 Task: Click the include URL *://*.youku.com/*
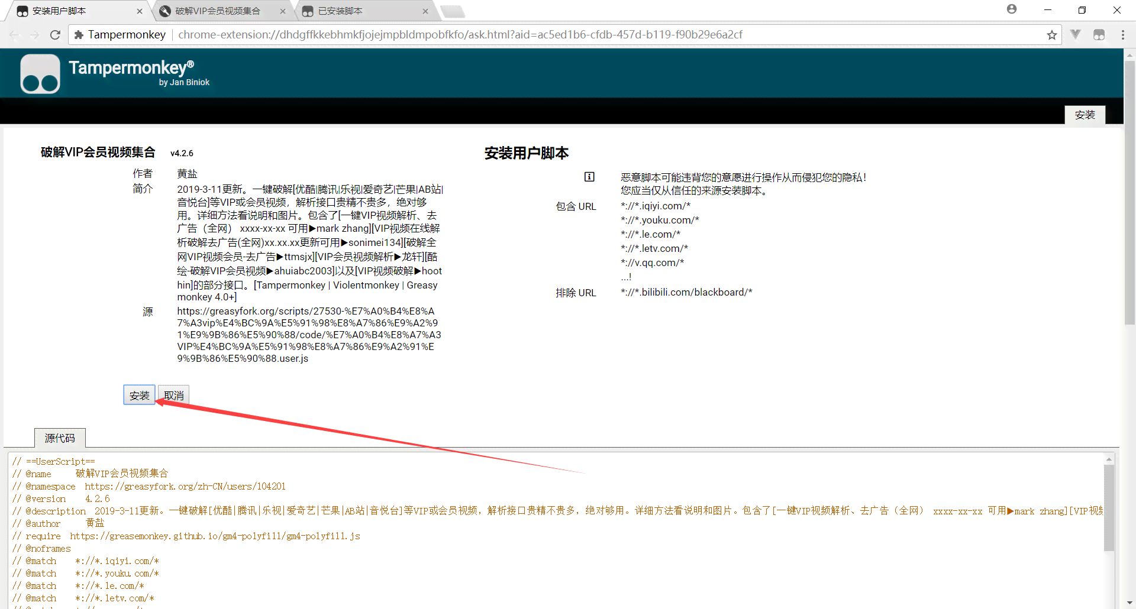coord(660,220)
